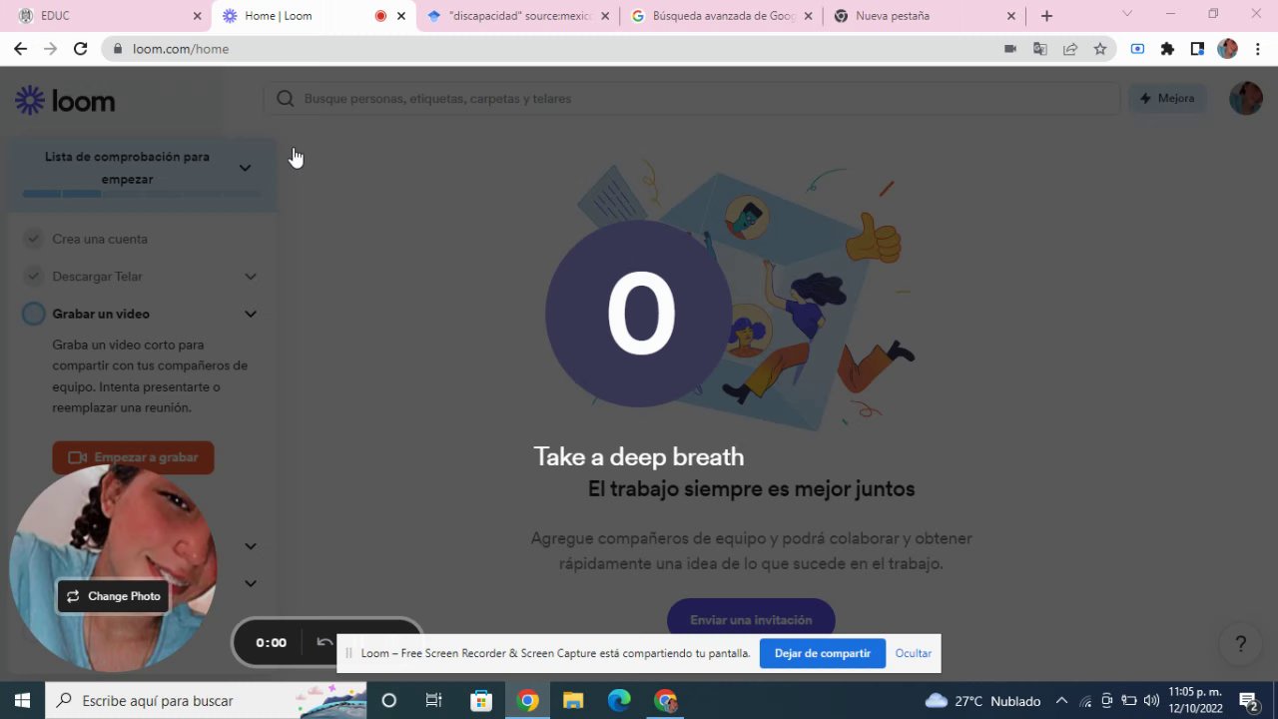Switch to the Búsqueda avanzada de Google tab

pyautogui.click(x=721, y=16)
